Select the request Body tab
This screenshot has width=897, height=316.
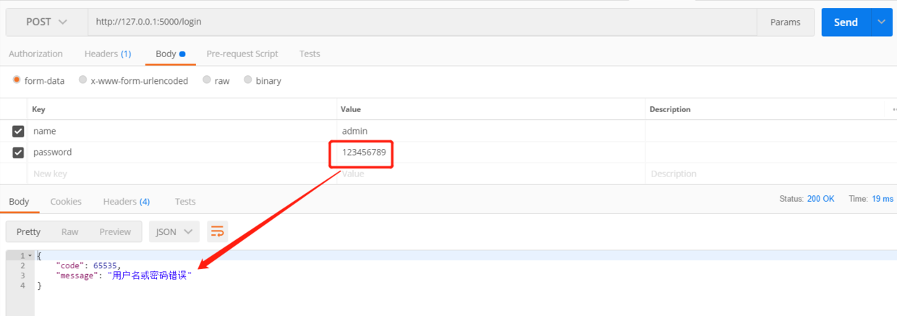coord(171,54)
